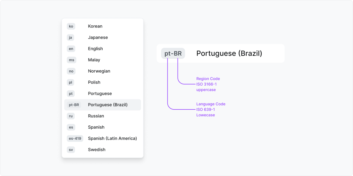This screenshot has width=353, height=176.
Task: Click the Region Code ISO 3166-1 annotation
Action: tap(208, 84)
